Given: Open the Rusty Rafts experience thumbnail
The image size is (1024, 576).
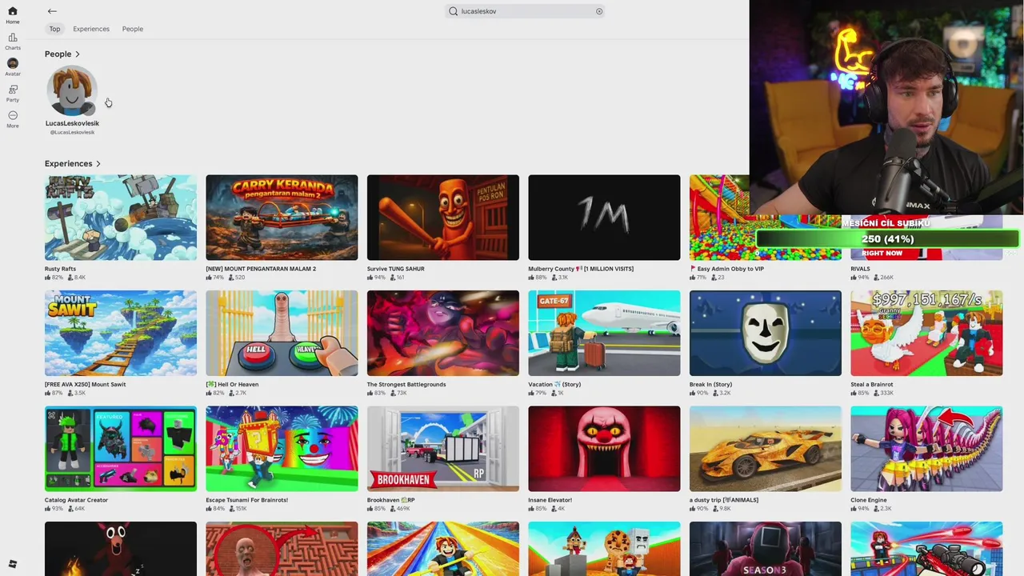Looking at the screenshot, I should click(x=121, y=218).
